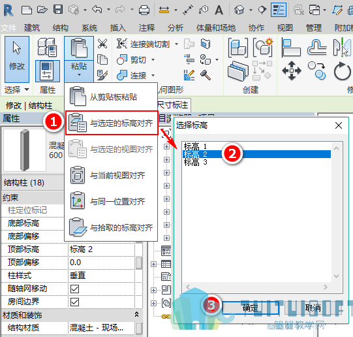Screen dimensions: 353x337
Task: Select the Match Type Properties brush icon
Action: click(102, 75)
